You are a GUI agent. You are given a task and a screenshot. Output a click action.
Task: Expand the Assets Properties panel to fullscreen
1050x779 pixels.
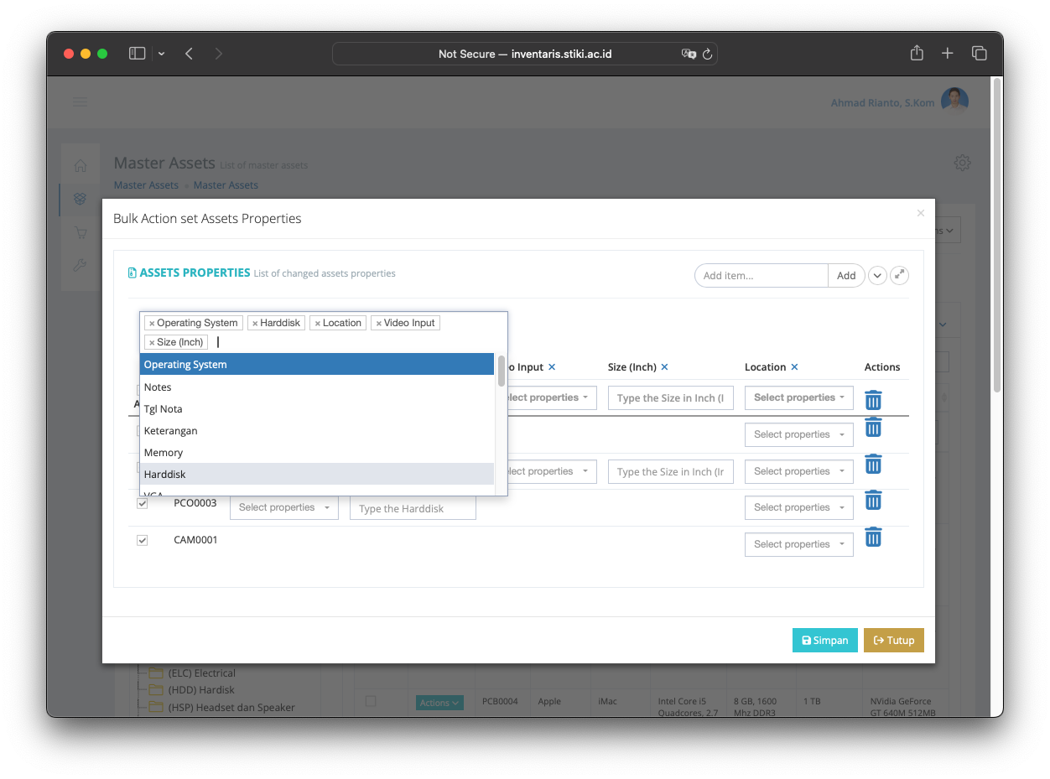point(899,275)
